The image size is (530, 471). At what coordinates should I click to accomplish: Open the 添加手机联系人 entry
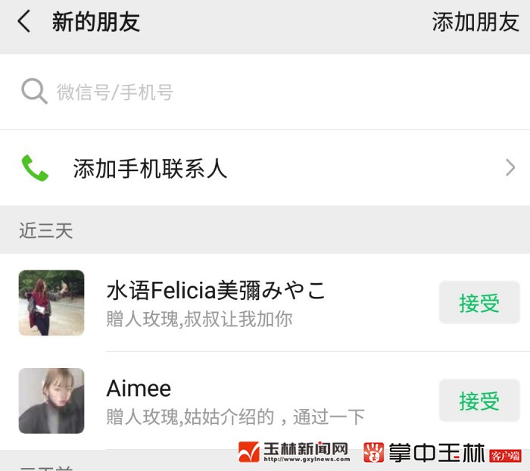click(x=150, y=168)
